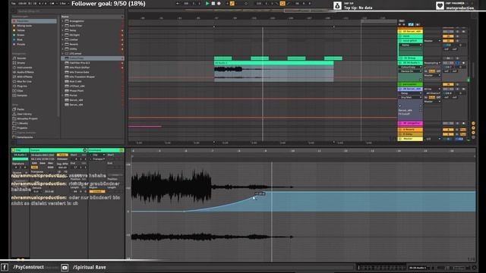Screen dimensions: 486x273
Task: Arm the Arrangement Record button in the transport
Action: [x=219, y=3]
